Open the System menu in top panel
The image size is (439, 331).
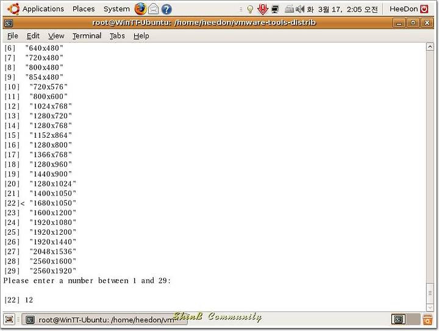tap(116, 9)
